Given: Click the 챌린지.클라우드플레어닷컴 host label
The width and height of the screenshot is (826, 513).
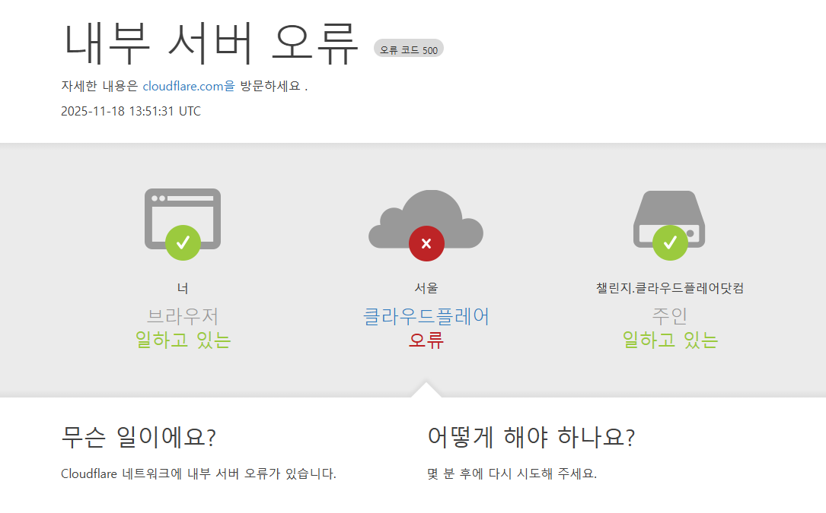Looking at the screenshot, I should (x=669, y=288).
